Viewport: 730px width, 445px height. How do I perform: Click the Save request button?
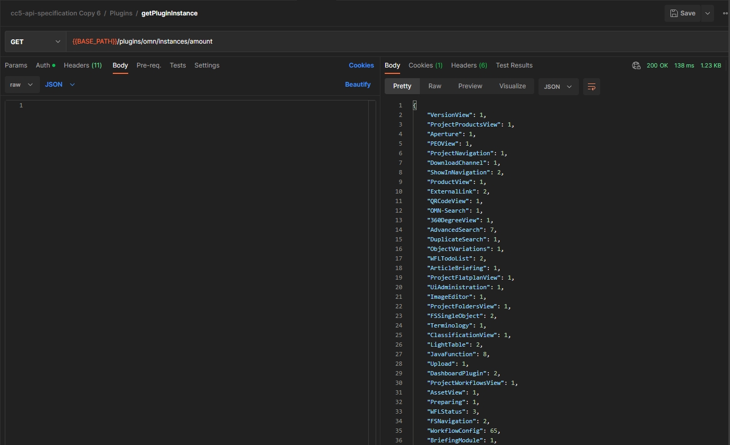click(683, 13)
